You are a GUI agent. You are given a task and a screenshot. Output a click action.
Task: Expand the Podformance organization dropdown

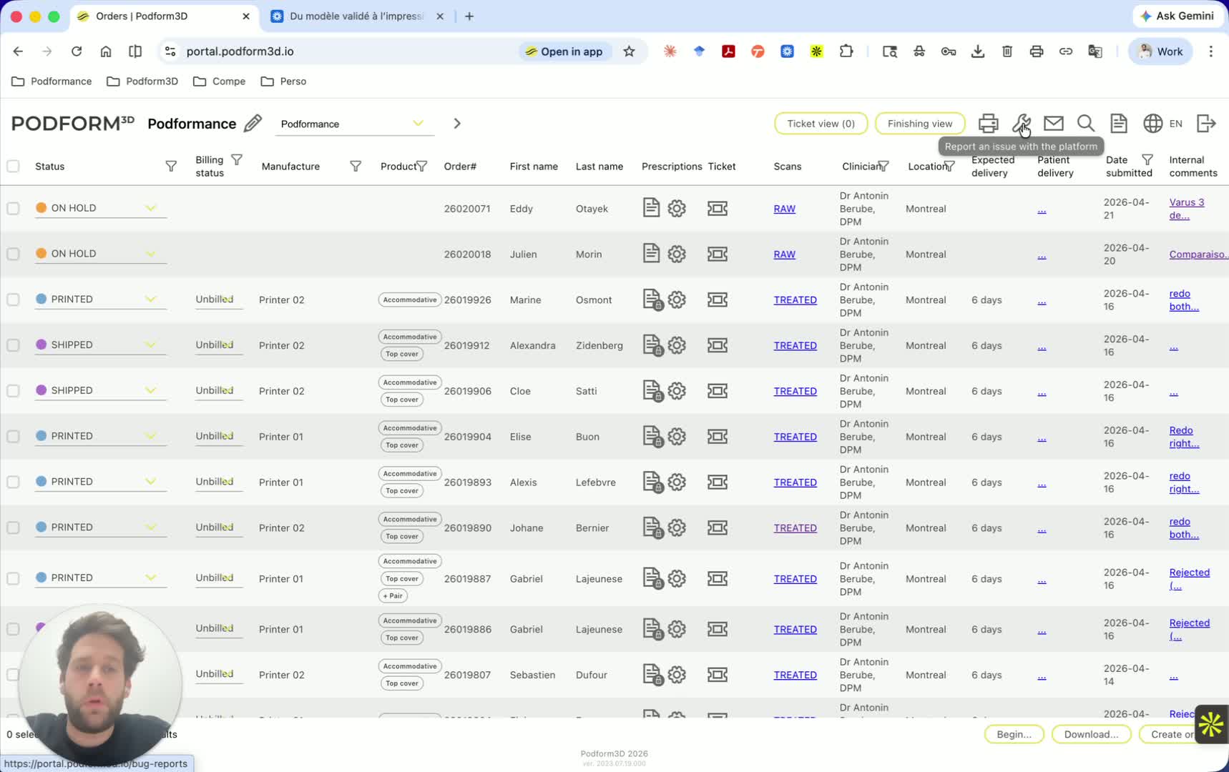pos(355,124)
